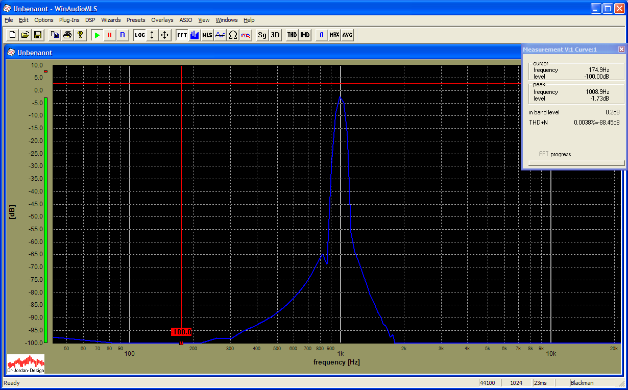This screenshot has height=390, width=628.
Task: Close the Measurement V:1 Curve:1 panel
Action: 621,50
